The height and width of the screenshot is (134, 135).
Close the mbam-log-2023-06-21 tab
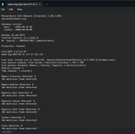point(40,4)
